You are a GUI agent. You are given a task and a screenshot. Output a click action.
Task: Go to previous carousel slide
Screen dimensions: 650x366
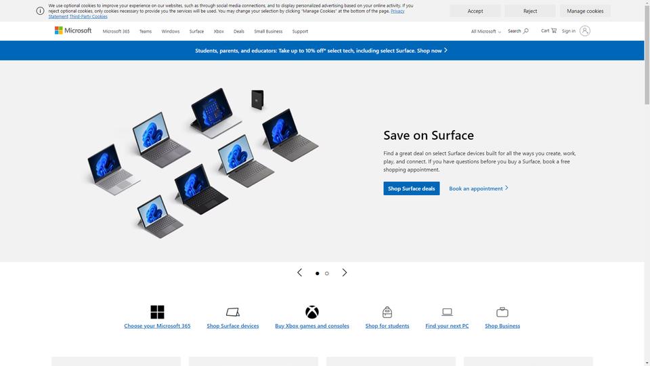300,272
